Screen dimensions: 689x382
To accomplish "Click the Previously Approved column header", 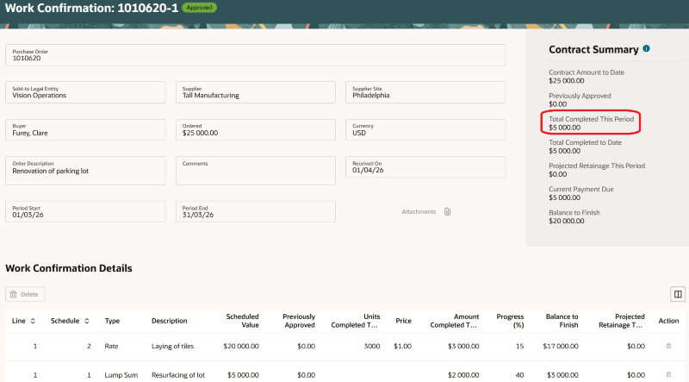I will 299,321.
